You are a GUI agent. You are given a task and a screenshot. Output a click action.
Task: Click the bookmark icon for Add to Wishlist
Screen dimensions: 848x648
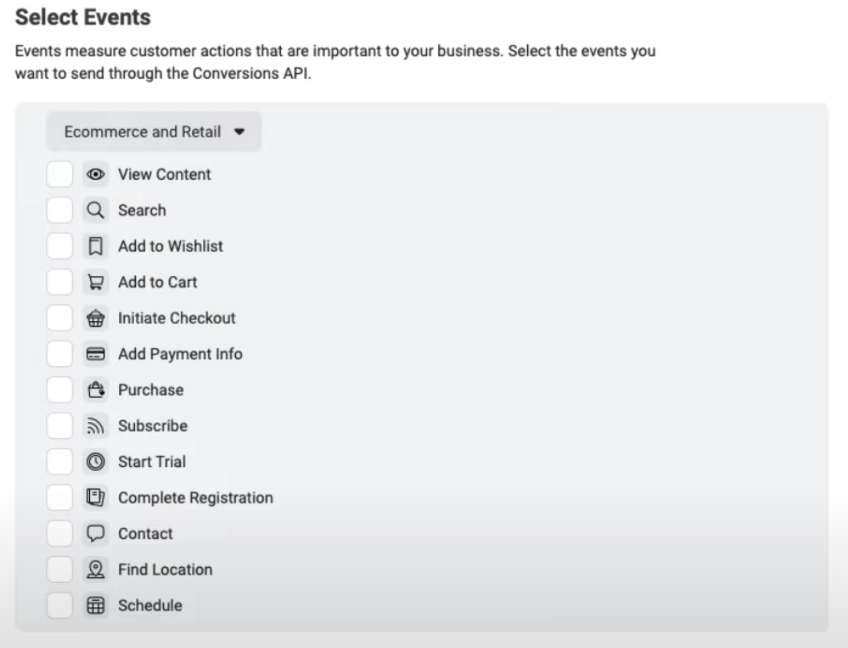(x=96, y=246)
